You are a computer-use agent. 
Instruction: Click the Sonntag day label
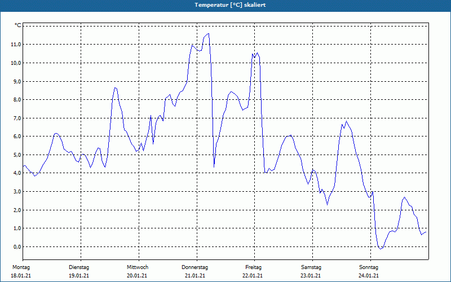click(x=369, y=267)
